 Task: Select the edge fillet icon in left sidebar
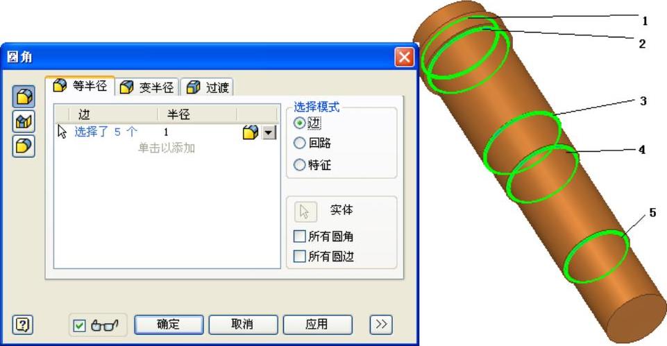coord(24,96)
